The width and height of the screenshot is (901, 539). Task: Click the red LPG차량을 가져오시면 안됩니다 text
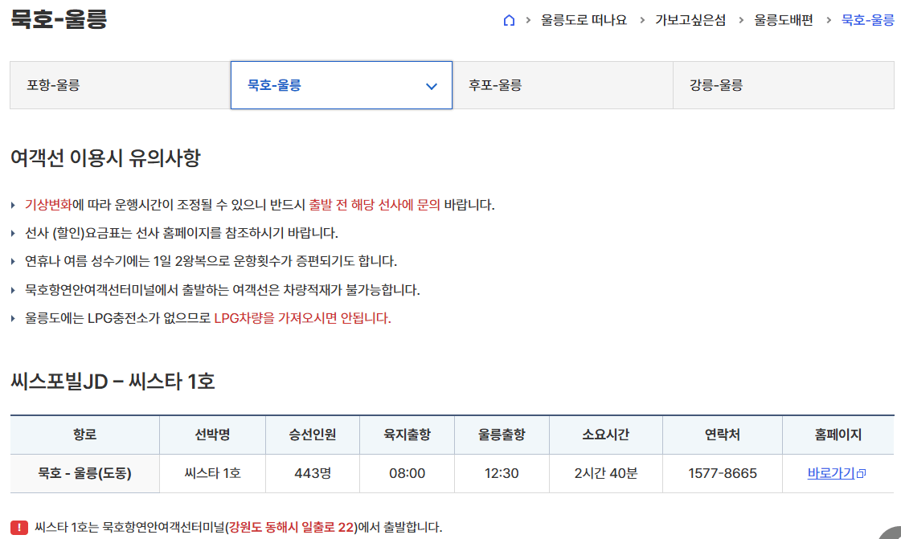point(303,318)
